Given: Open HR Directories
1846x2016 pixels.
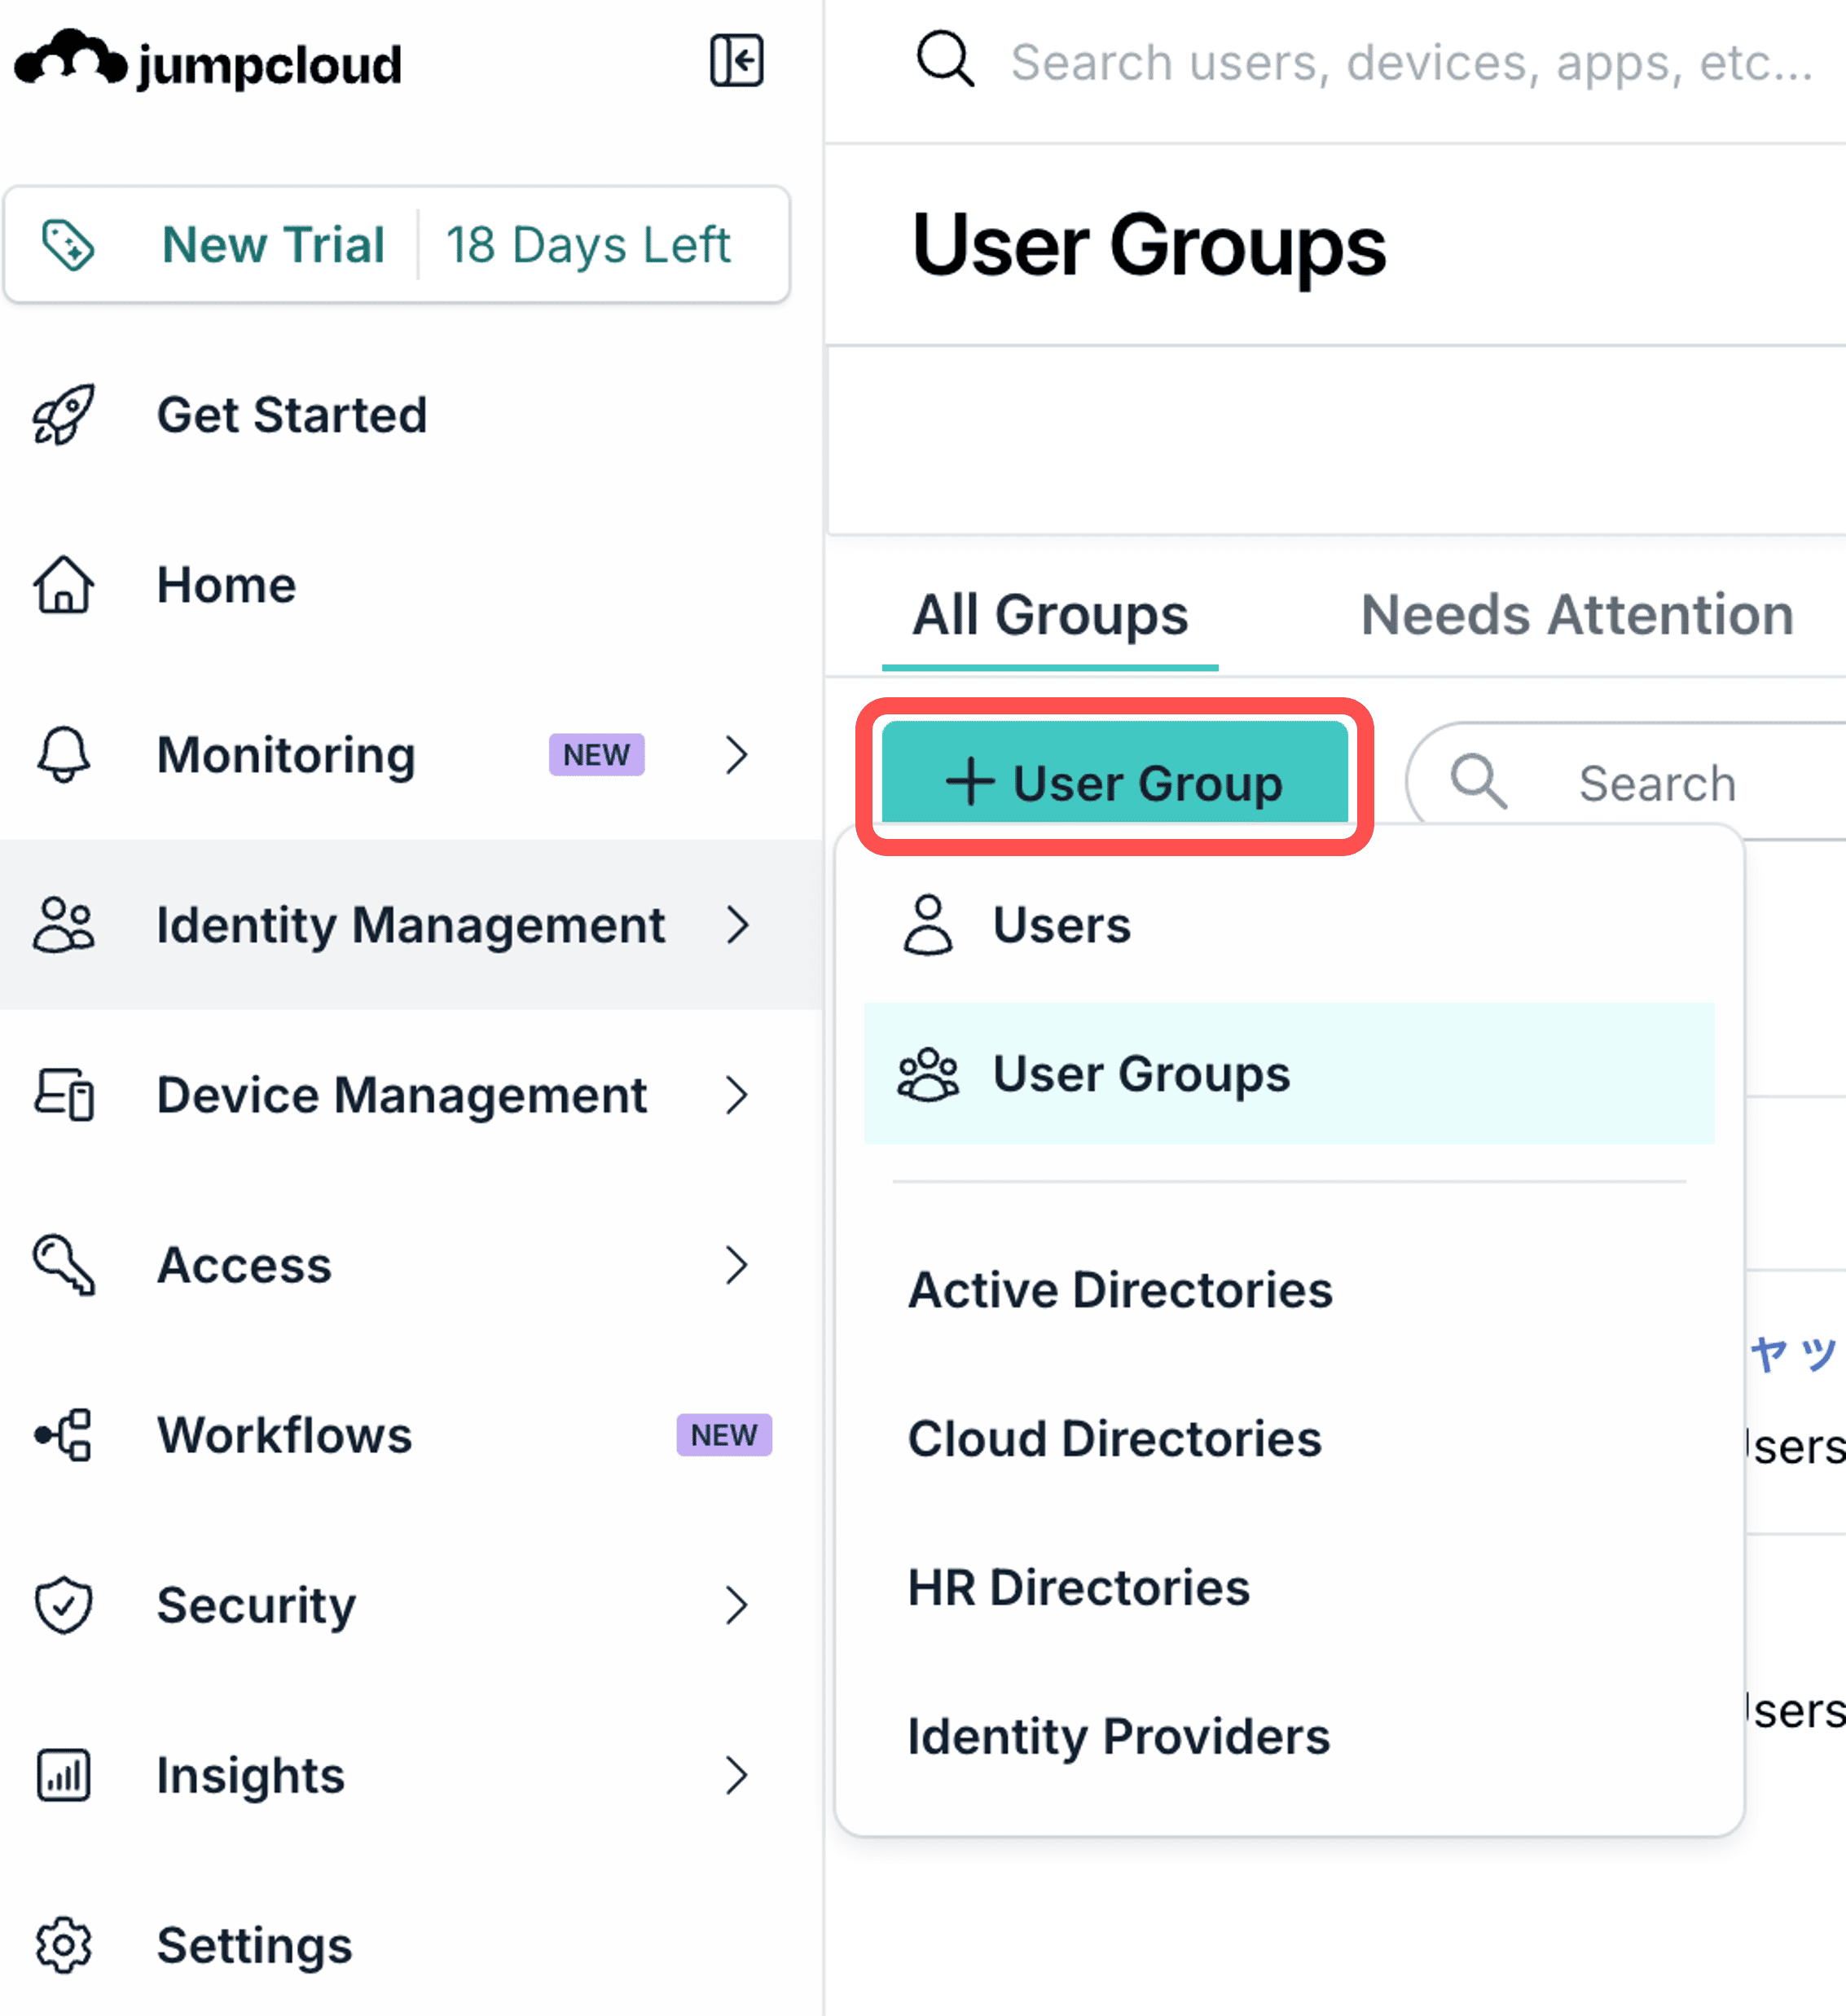Looking at the screenshot, I should [x=1079, y=1588].
